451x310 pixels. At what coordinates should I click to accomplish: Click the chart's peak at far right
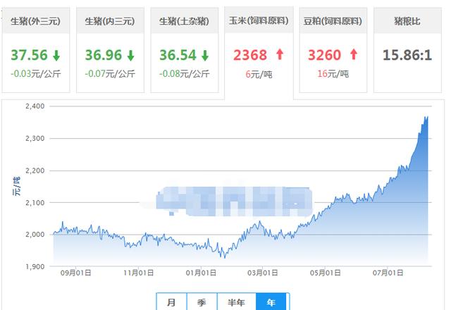(x=426, y=118)
